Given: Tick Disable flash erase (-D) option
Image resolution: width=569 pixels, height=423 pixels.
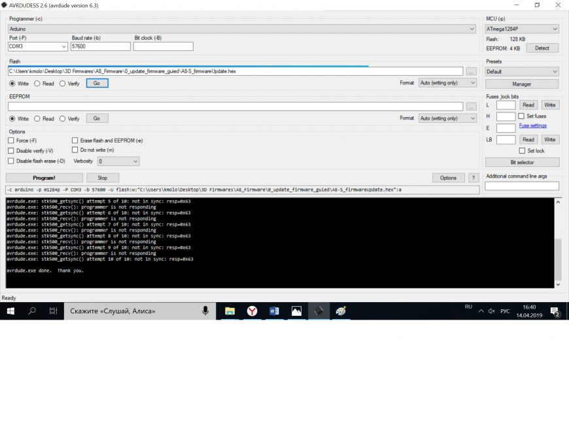Looking at the screenshot, I should tap(11, 161).
